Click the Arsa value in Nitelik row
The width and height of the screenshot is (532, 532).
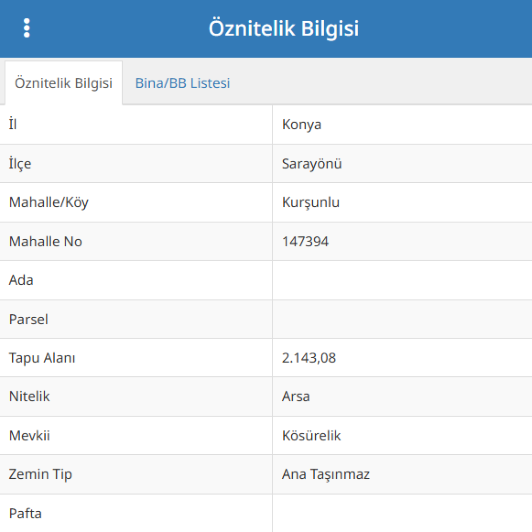coord(296,397)
